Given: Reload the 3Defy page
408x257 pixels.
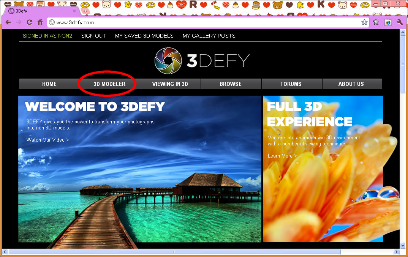Looking at the screenshot, I should 29,22.
